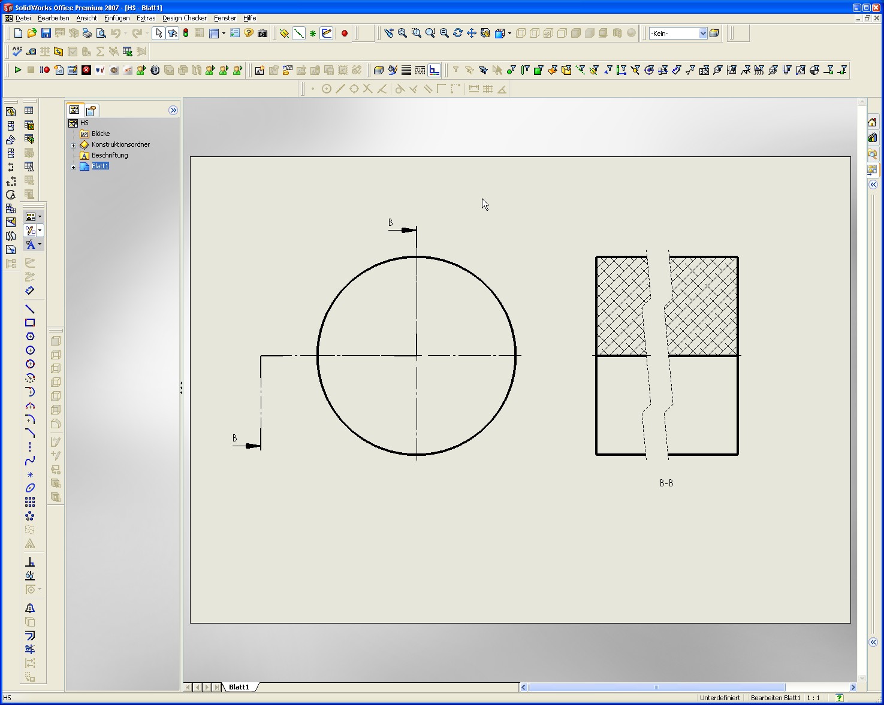The width and height of the screenshot is (884, 705).
Task: Open the -Kein- layer dropdown
Action: [x=702, y=33]
